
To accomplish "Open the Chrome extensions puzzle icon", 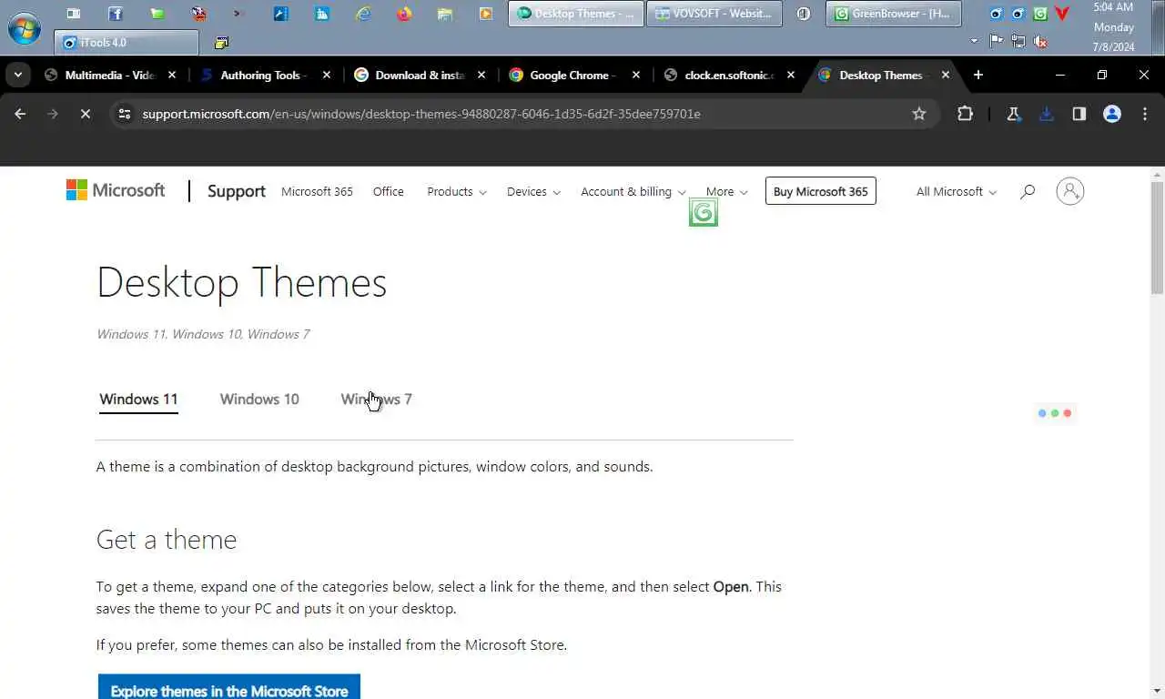I will click(x=965, y=114).
